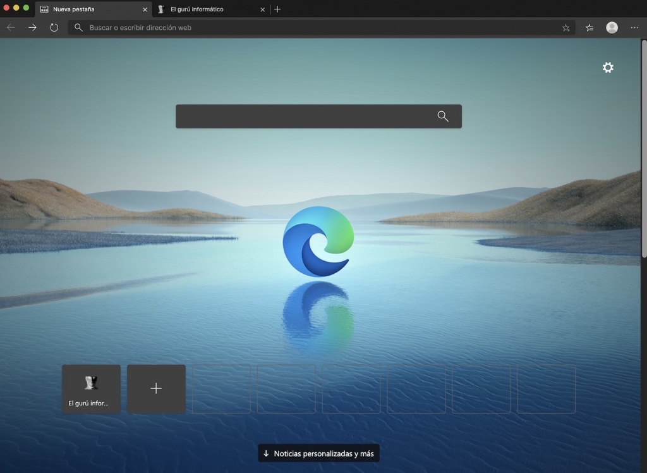Add a new quick link tile
The image size is (647, 473).
click(x=156, y=389)
